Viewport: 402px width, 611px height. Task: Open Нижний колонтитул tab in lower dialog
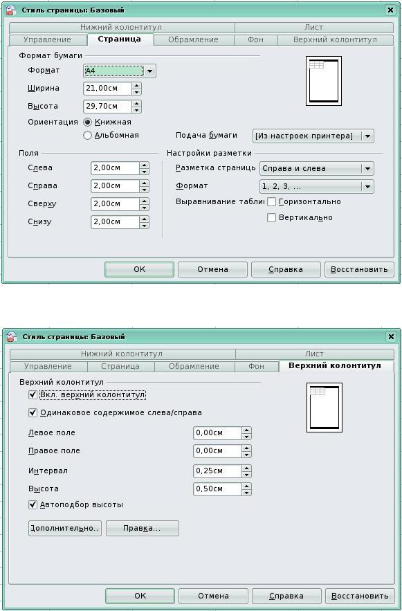(122, 354)
